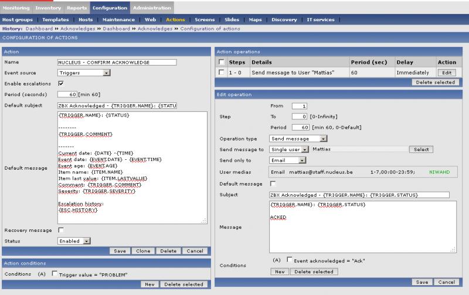This screenshot has width=469, height=295.
Task: Expand the Status dropdown set to Enabled
Action: [x=74, y=241]
